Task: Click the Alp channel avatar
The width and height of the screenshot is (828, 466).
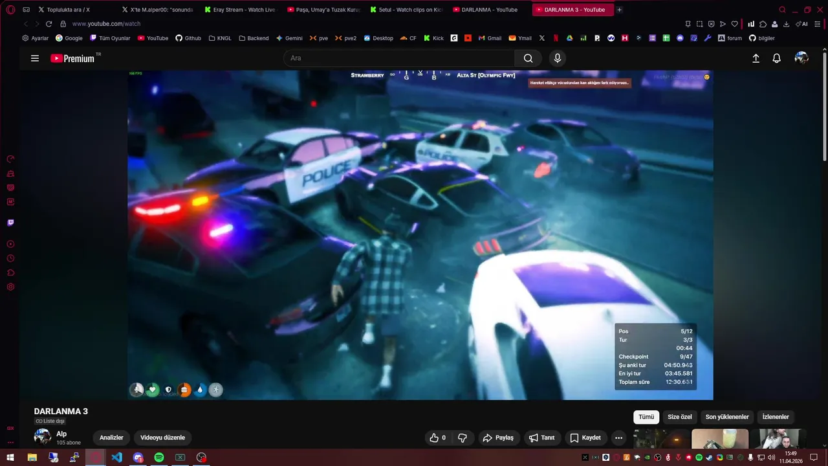Action: [43, 438]
